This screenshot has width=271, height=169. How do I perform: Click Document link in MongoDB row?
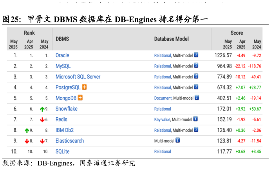pos(163,98)
